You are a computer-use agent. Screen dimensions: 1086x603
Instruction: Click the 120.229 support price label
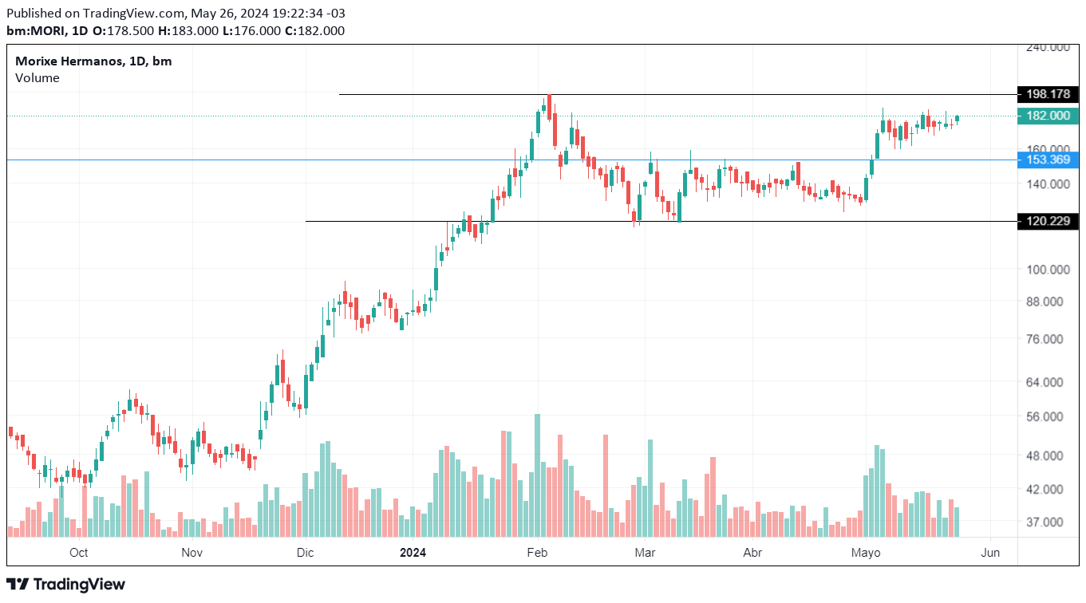pos(1048,221)
